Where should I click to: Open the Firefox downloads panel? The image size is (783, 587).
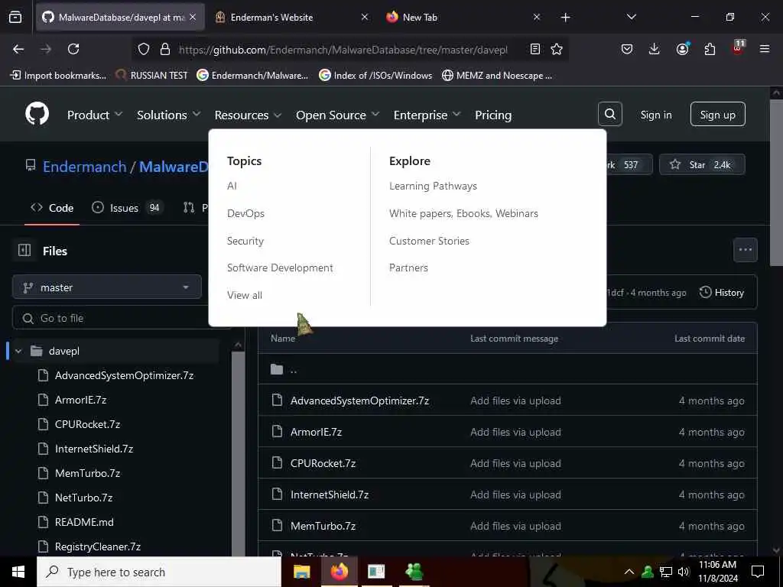coord(654,49)
